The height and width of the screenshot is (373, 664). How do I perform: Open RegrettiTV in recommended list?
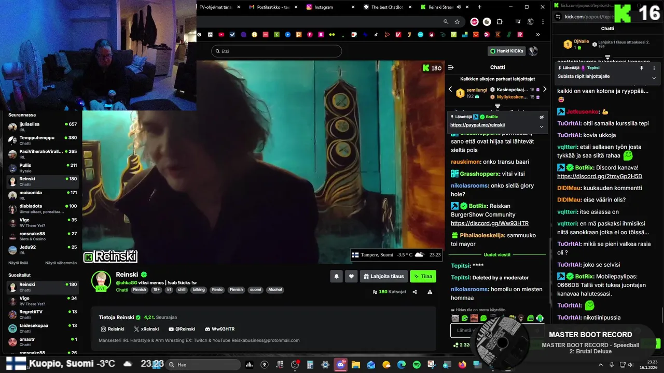pyautogui.click(x=43, y=314)
